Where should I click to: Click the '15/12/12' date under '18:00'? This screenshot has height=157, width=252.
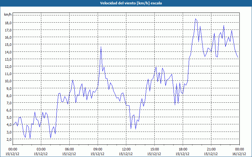pos(182,154)
